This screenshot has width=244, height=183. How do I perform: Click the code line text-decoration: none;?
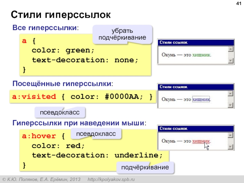[85, 60]
